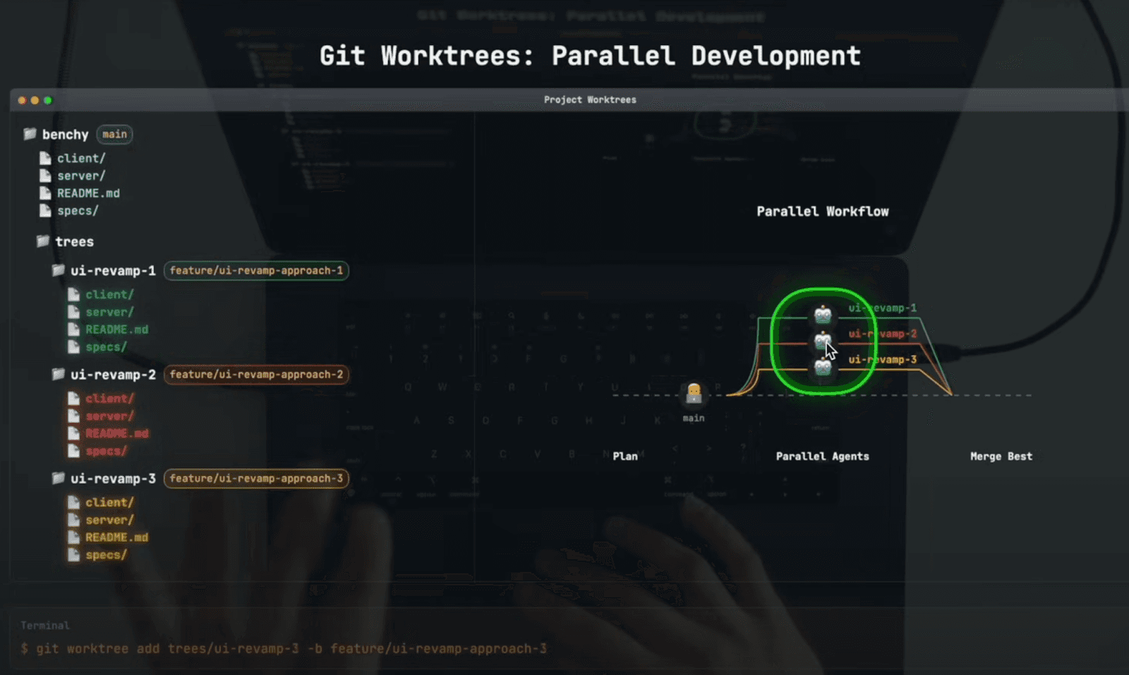Image resolution: width=1129 pixels, height=675 pixels.
Task: Click the trees folder icon
Action: pos(43,241)
